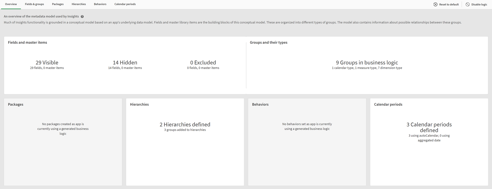The width and height of the screenshot is (492, 189).
Task: Click the Reset to default button label
Action: pos(449,4)
